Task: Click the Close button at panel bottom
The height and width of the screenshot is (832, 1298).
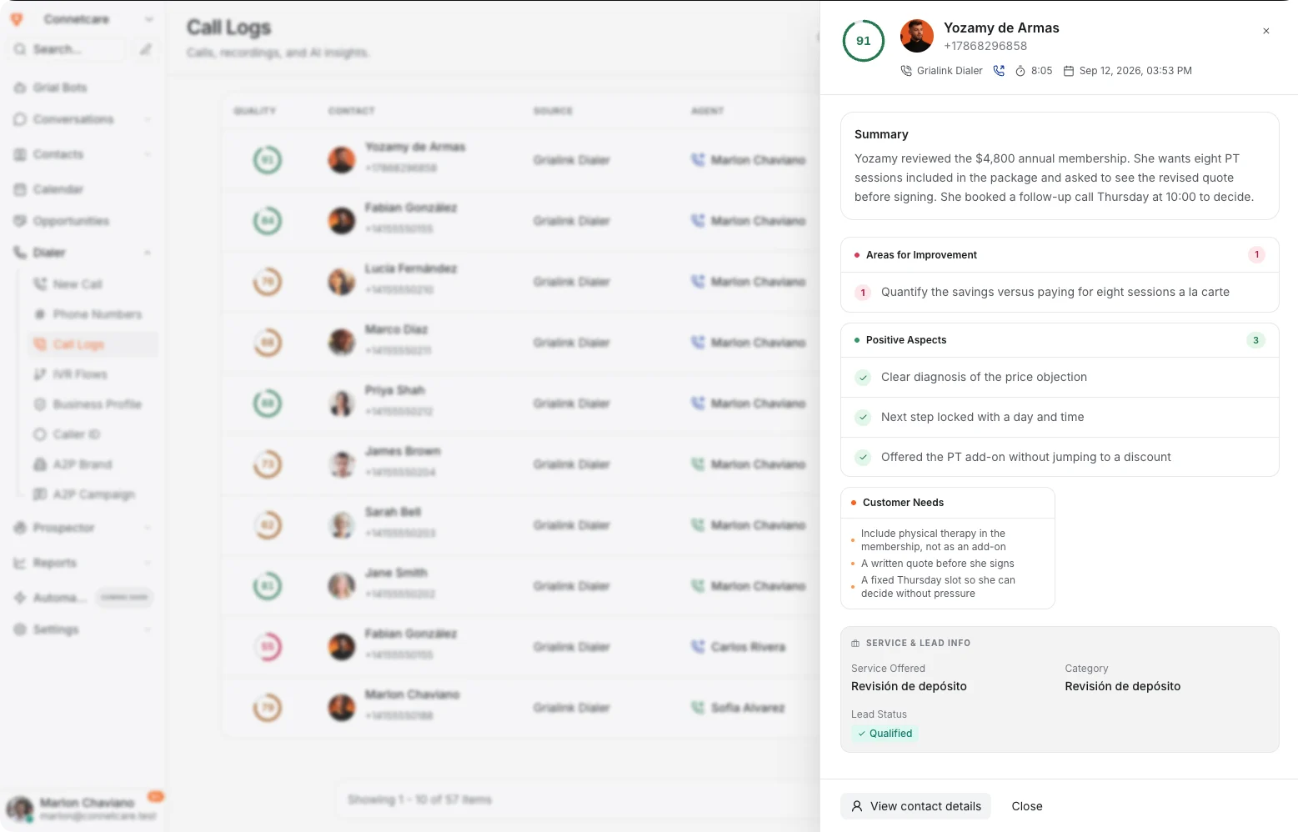Action: tap(1027, 806)
